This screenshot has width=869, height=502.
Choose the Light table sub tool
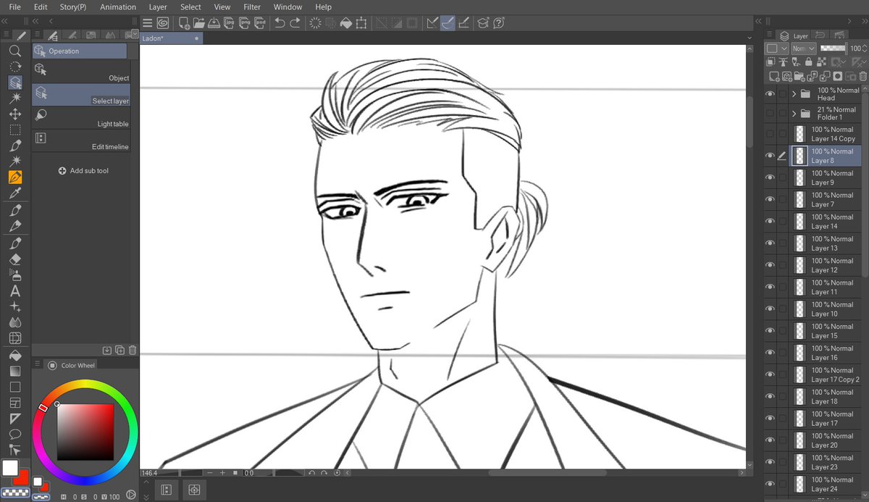pyautogui.click(x=81, y=117)
